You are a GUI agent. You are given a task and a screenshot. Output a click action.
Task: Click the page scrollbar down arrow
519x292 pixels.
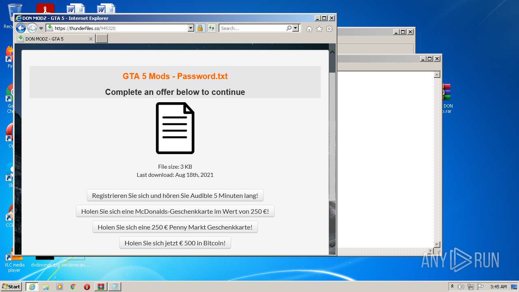click(332, 245)
